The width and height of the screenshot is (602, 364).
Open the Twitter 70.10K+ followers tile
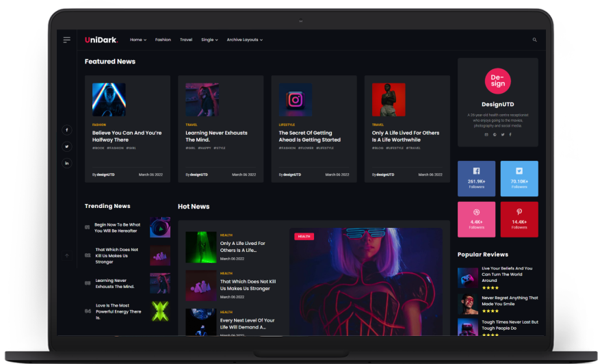coord(519,179)
